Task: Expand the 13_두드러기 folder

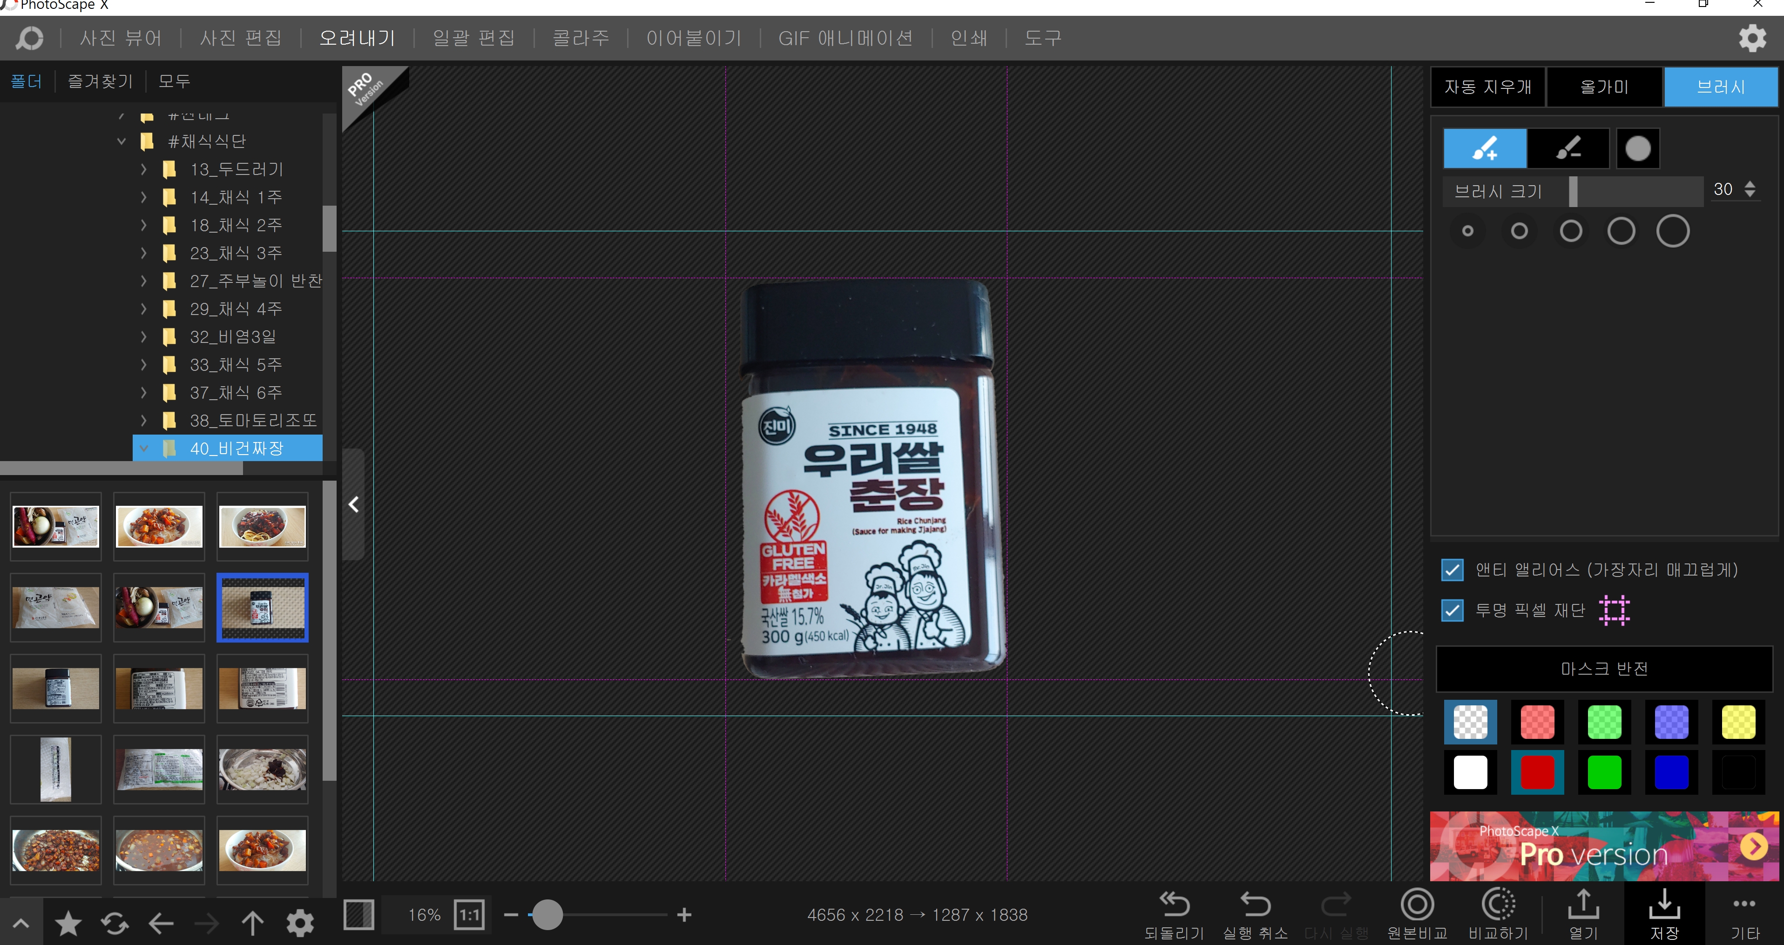Action: click(x=143, y=169)
